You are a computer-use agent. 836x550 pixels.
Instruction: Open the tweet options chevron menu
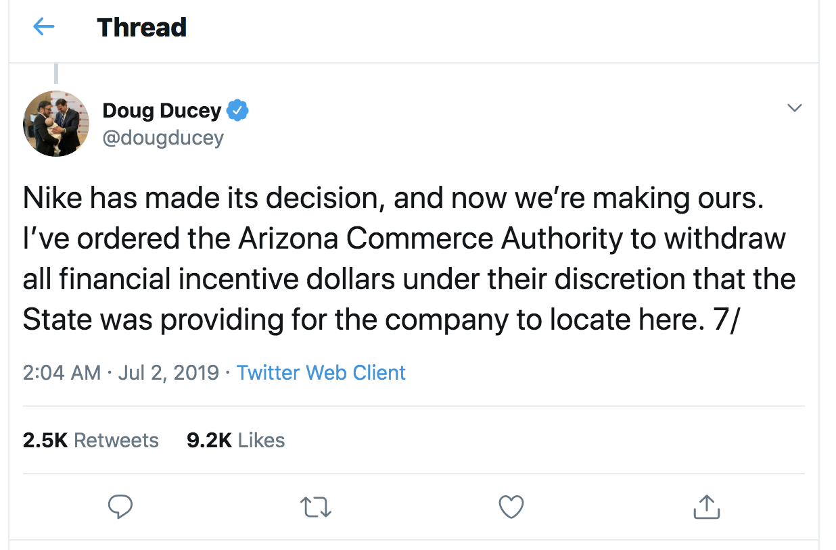795,108
